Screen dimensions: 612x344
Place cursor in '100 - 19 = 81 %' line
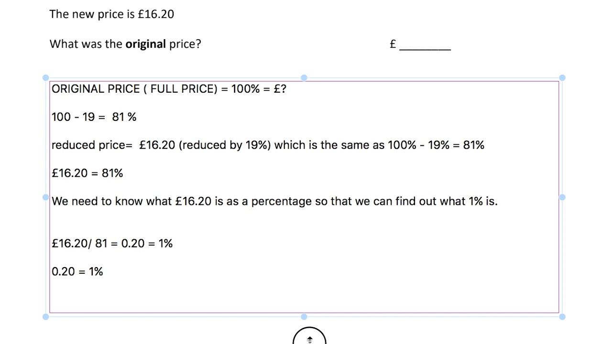tap(94, 117)
